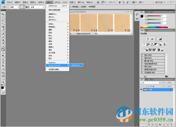Click the green G color slider
This screenshot has width=176, height=127.
point(154,20)
